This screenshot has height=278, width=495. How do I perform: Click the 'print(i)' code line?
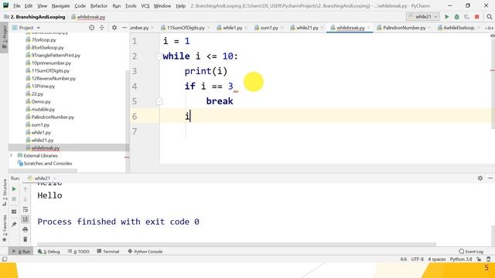pyautogui.click(x=206, y=71)
